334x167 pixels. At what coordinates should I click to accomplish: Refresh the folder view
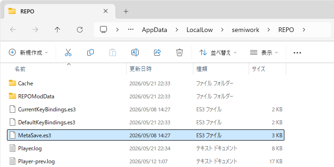point(80,30)
